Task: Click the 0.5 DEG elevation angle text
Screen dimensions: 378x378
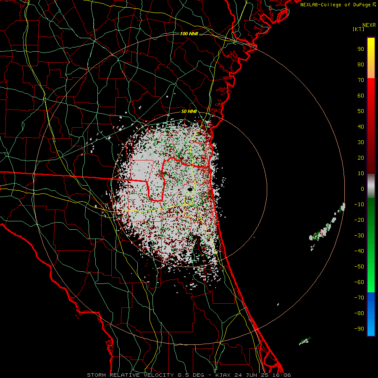Action: click(x=191, y=375)
